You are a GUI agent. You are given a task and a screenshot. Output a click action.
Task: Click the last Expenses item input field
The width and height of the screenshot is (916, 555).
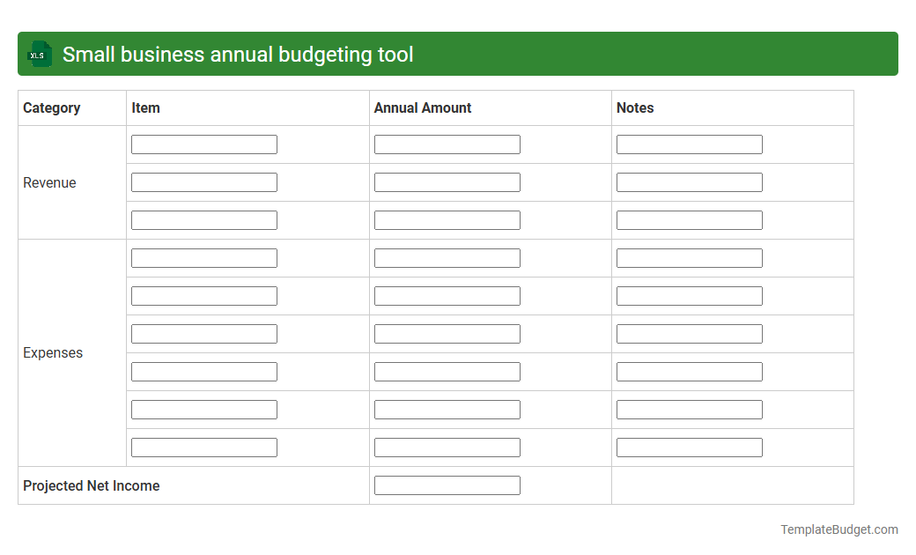(203, 447)
